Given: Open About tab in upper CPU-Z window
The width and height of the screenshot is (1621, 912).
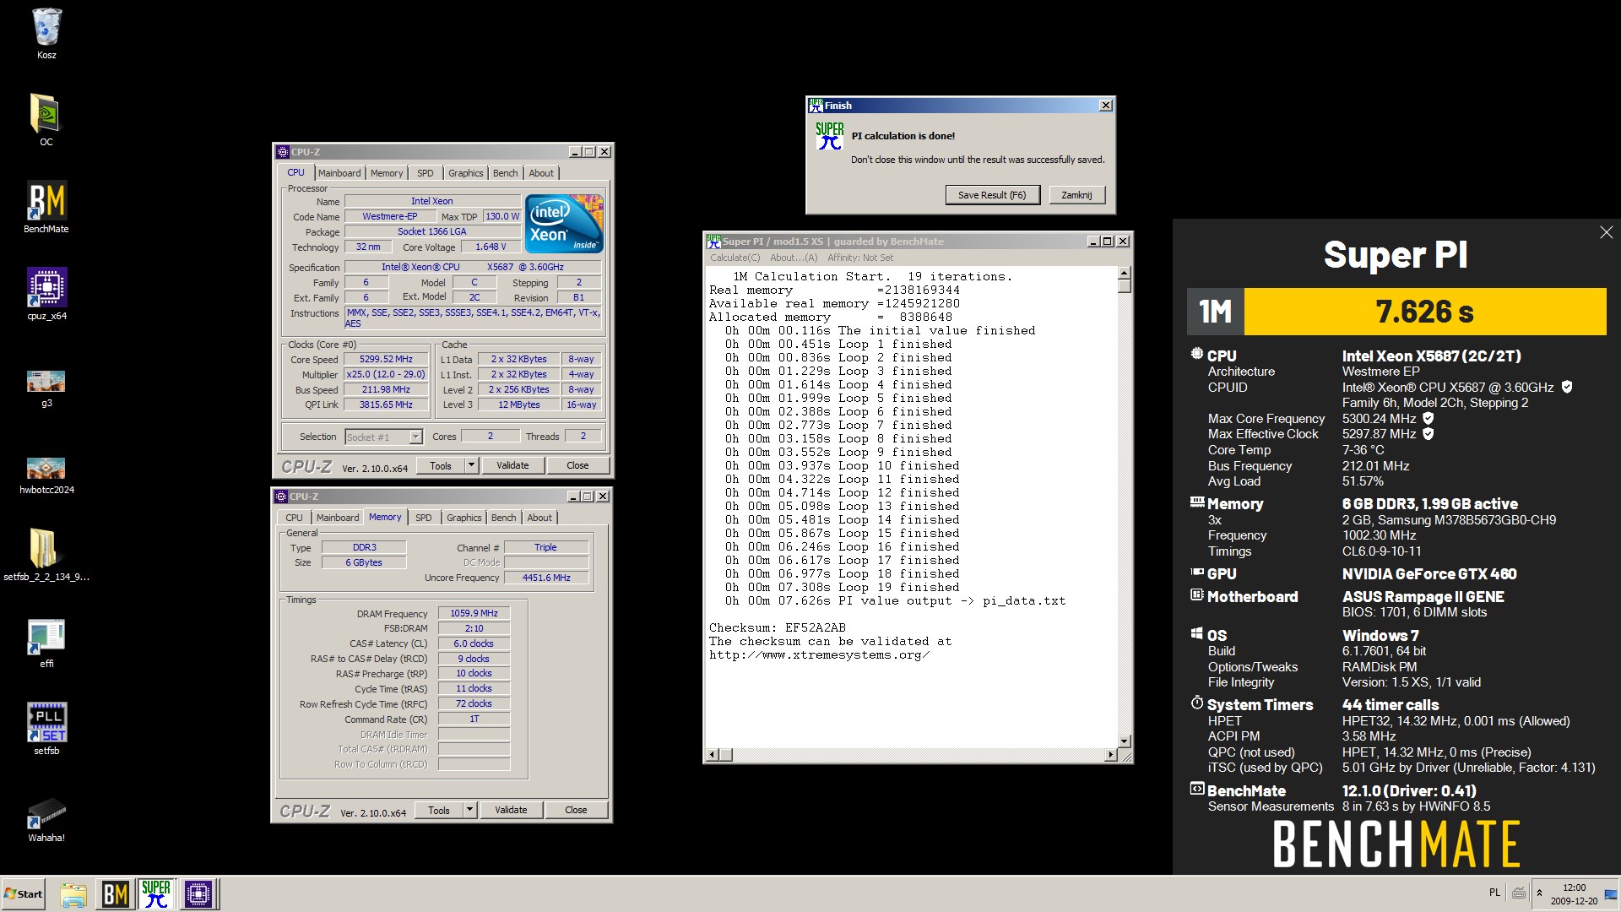Looking at the screenshot, I should coord(541,173).
